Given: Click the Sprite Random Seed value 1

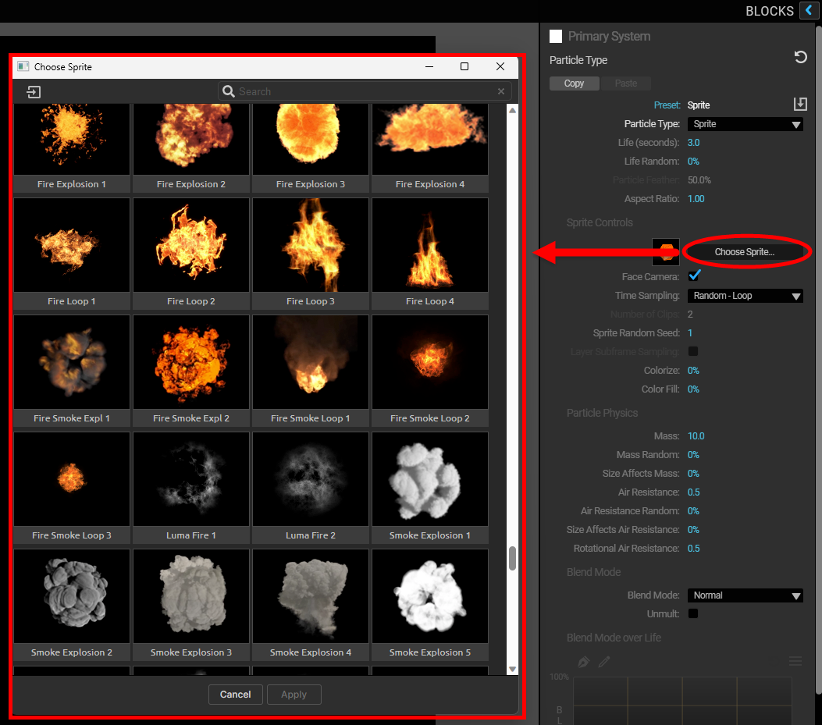Looking at the screenshot, I should [690, 333].
